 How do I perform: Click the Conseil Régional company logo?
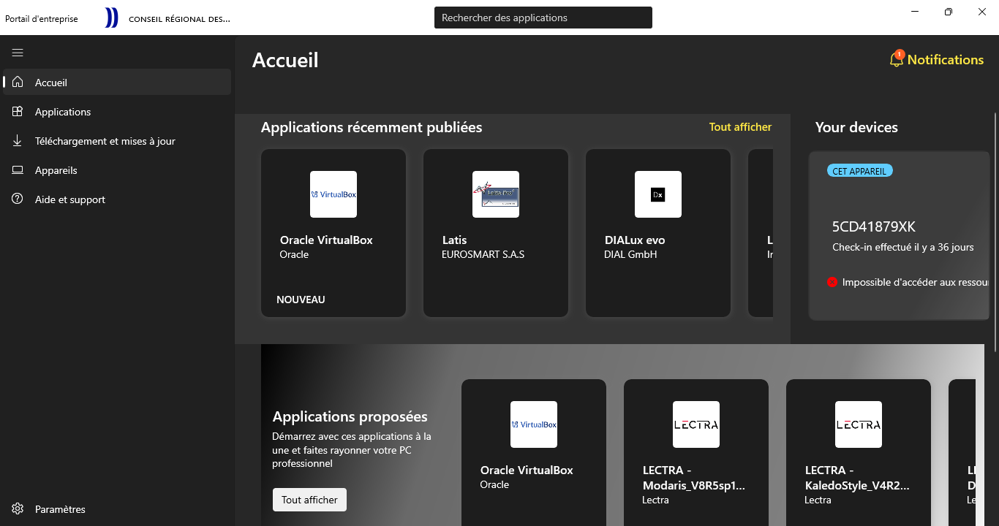tap(111, 18)
